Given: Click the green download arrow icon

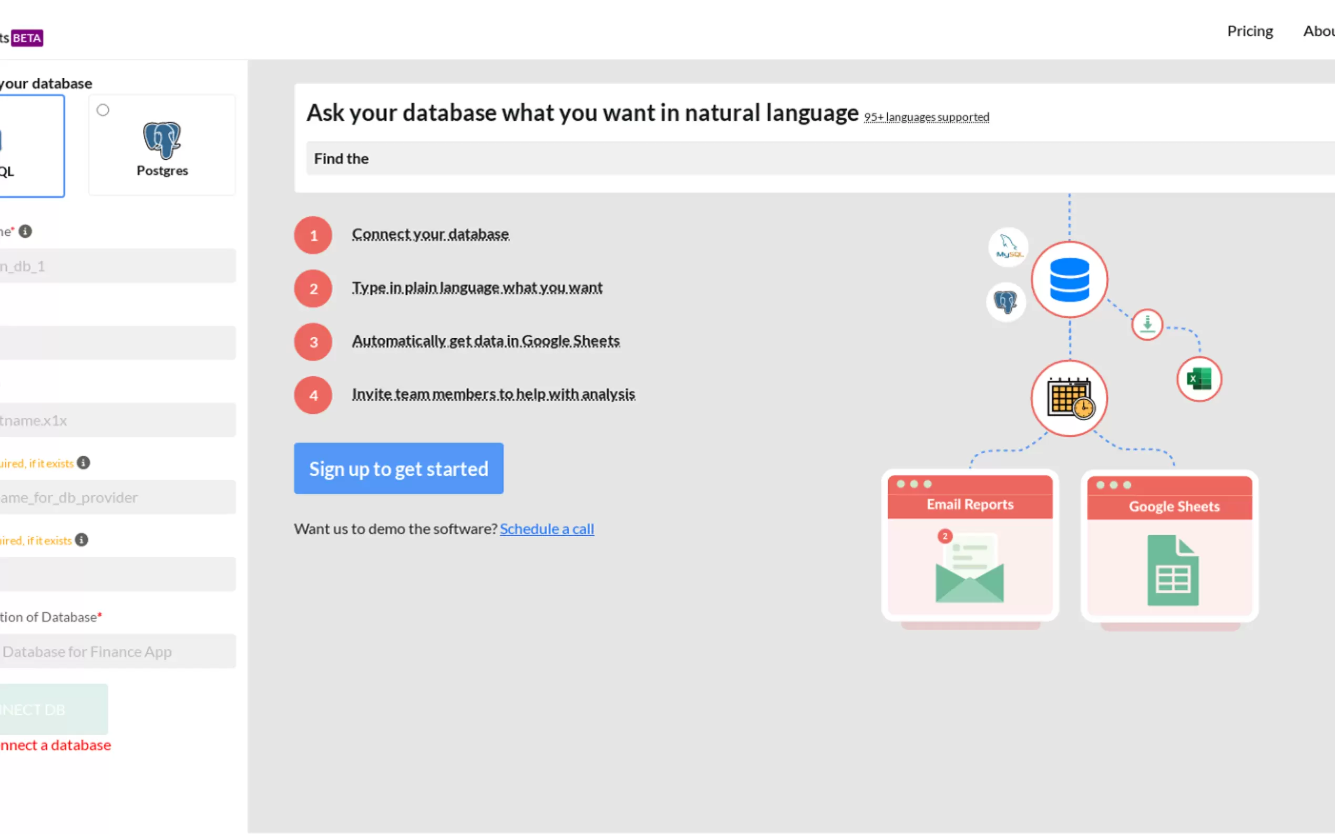Looking at the screenshot, I should click(1147, 325).
